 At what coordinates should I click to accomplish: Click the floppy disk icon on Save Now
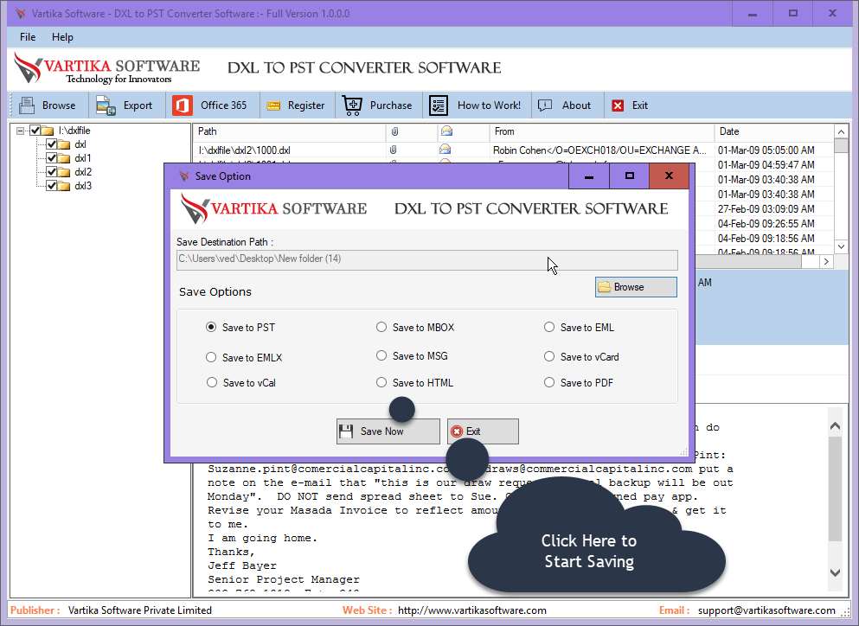[346, 431]
